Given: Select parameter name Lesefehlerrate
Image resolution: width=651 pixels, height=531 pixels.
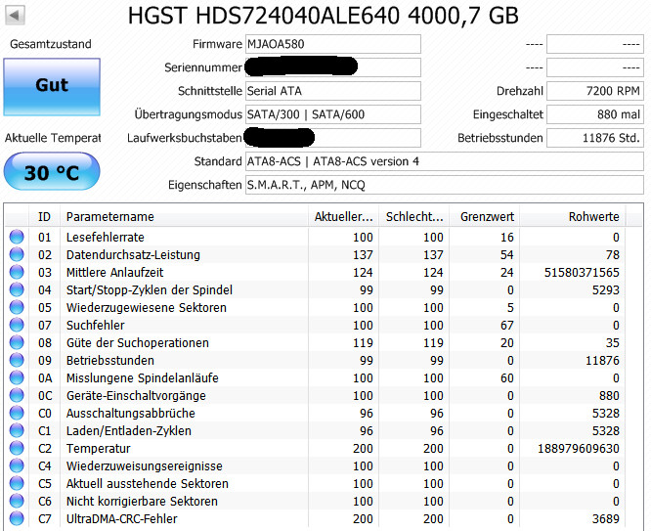Looking at the screenshot, I should 105,237.
